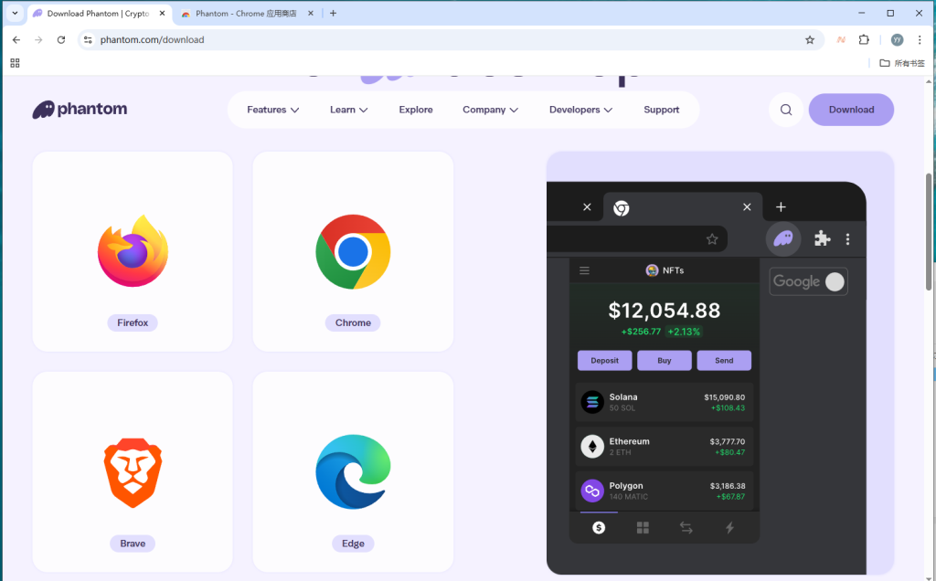This screenshot has width=936, height=581.
Task: Open the Chrome three-dot menu
Action: point(920,40)
